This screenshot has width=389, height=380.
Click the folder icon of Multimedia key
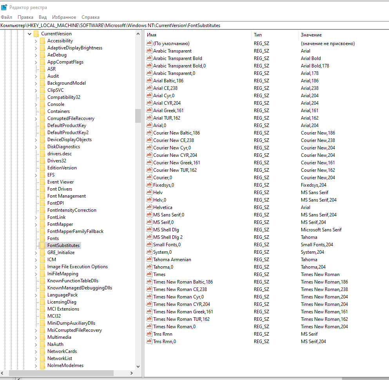[x=43, y=337]
